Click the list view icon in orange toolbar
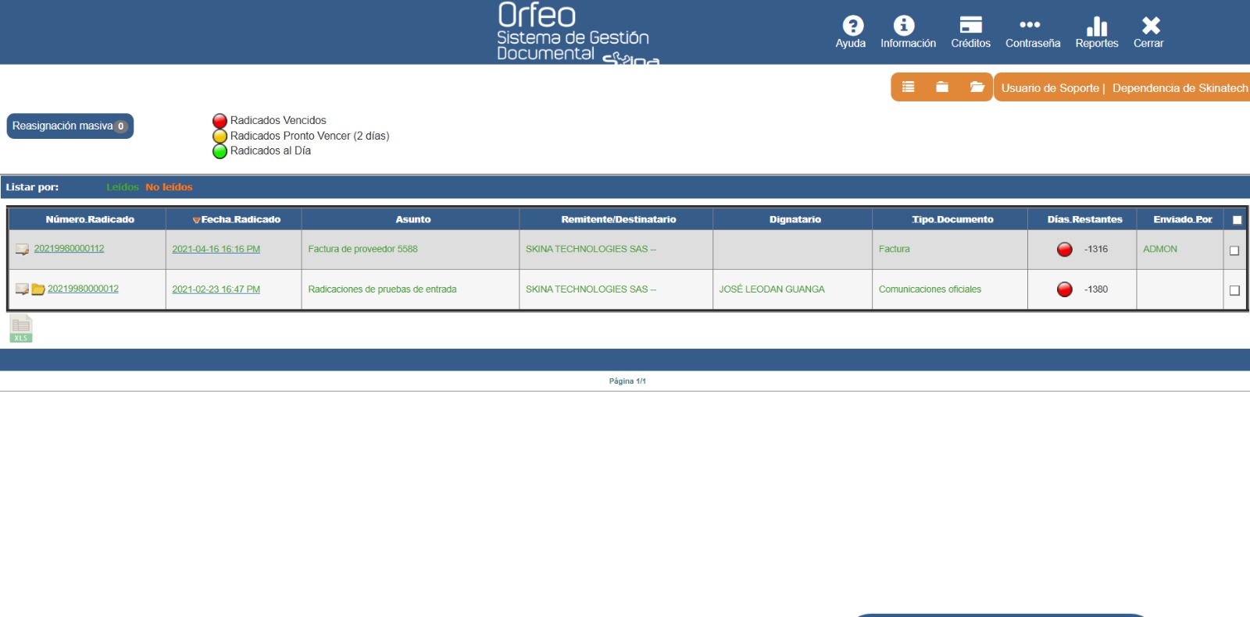Viewport: 1250px width, 617px height. click(x=908, y=87)
